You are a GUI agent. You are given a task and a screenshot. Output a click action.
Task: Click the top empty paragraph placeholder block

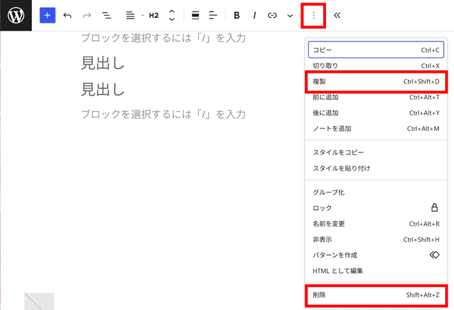tap(163, 38)
